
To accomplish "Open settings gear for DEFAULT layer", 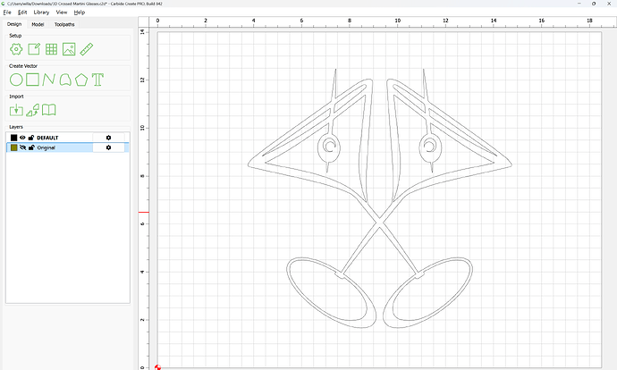I will [x=108, y=138].
